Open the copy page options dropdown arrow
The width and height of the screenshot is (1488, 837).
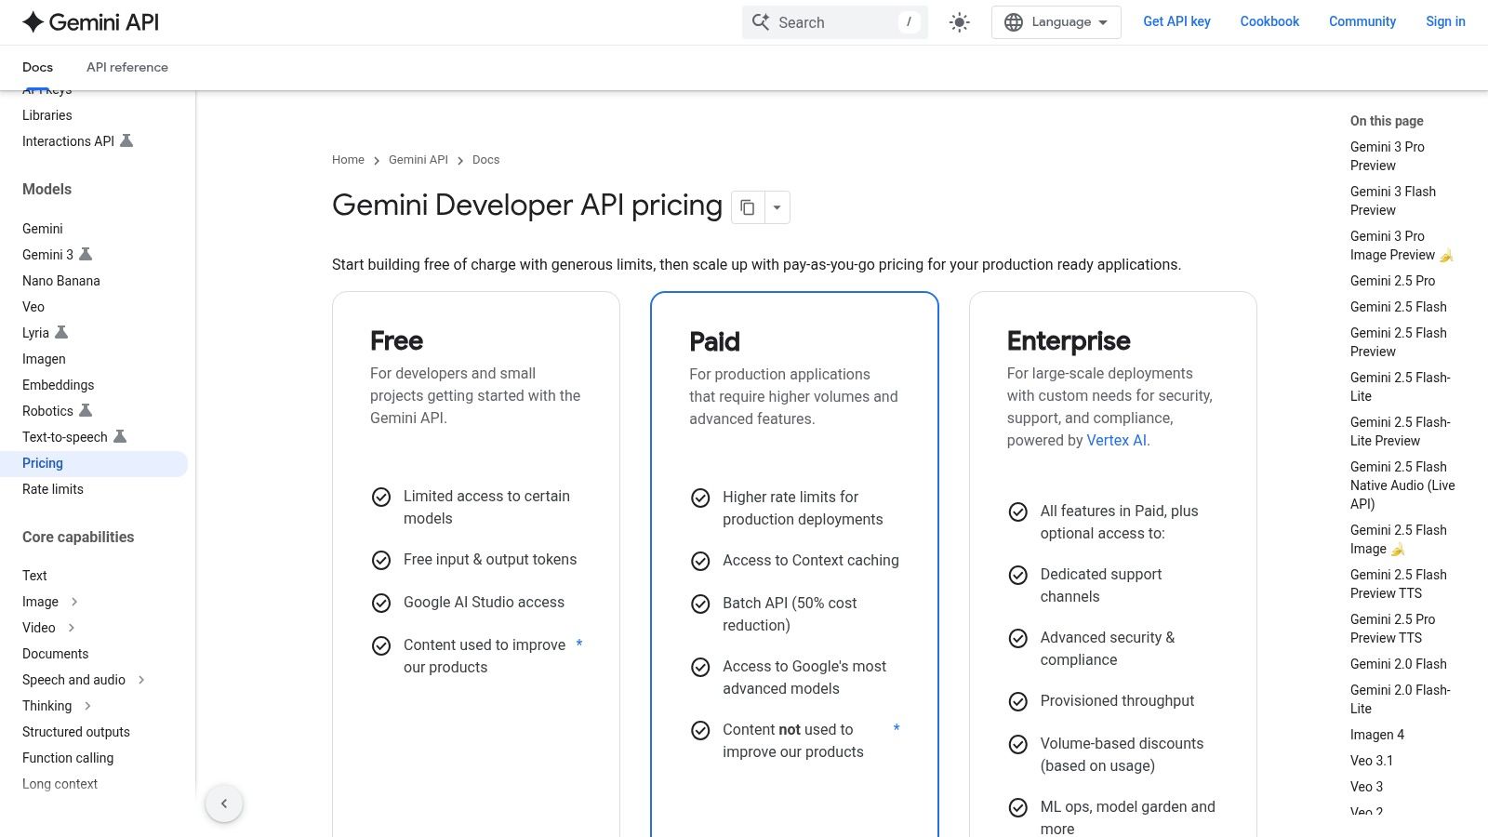tap(777, 207)
